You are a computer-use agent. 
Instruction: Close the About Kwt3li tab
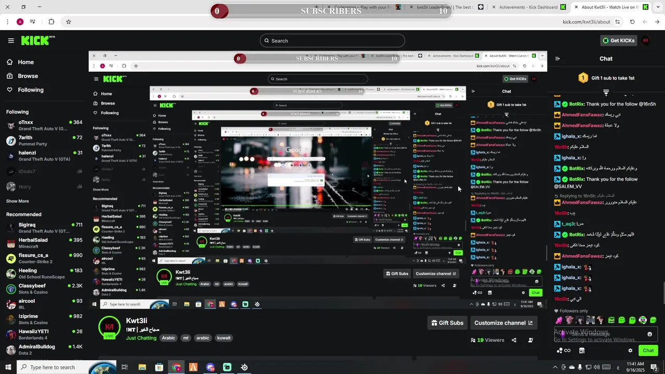[x=576, y=7]
